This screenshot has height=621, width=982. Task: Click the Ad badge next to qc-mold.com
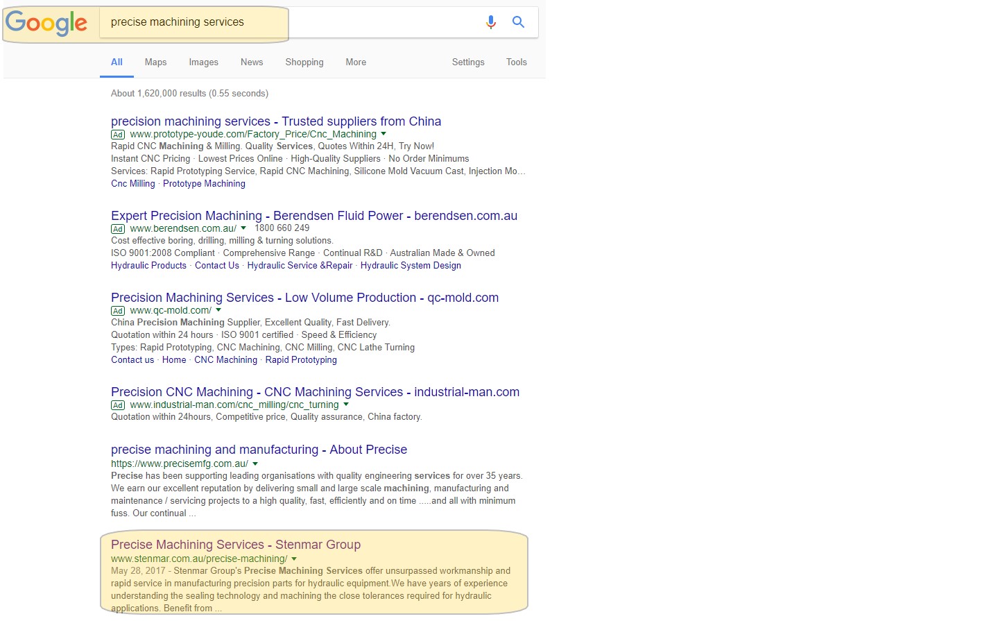click(118, 311)
